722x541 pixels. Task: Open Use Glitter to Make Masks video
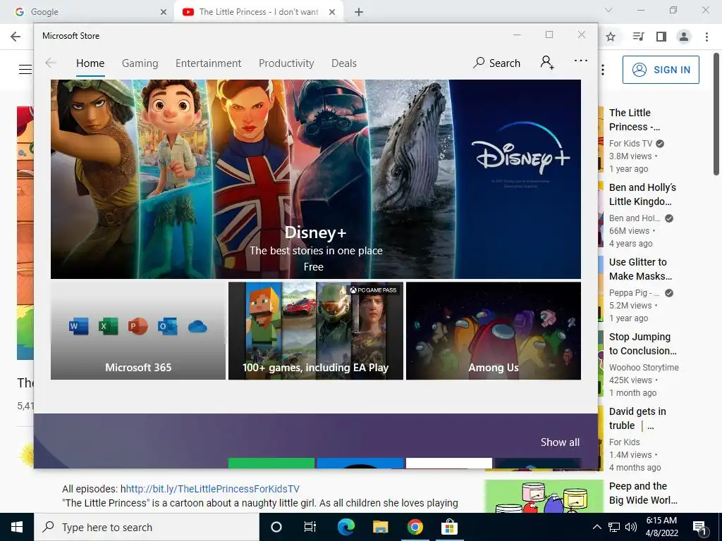coord(640,269)
